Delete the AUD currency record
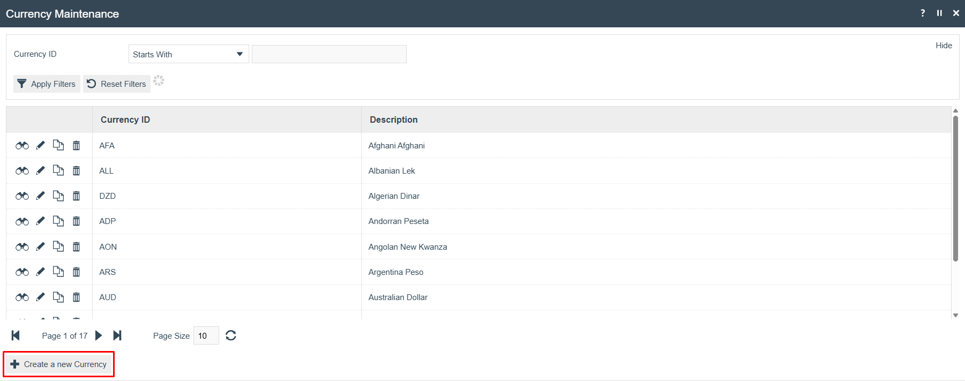Image resolution: width=965 pixels, height=381 pixels. pyautogui.click(x=77, y=297)
